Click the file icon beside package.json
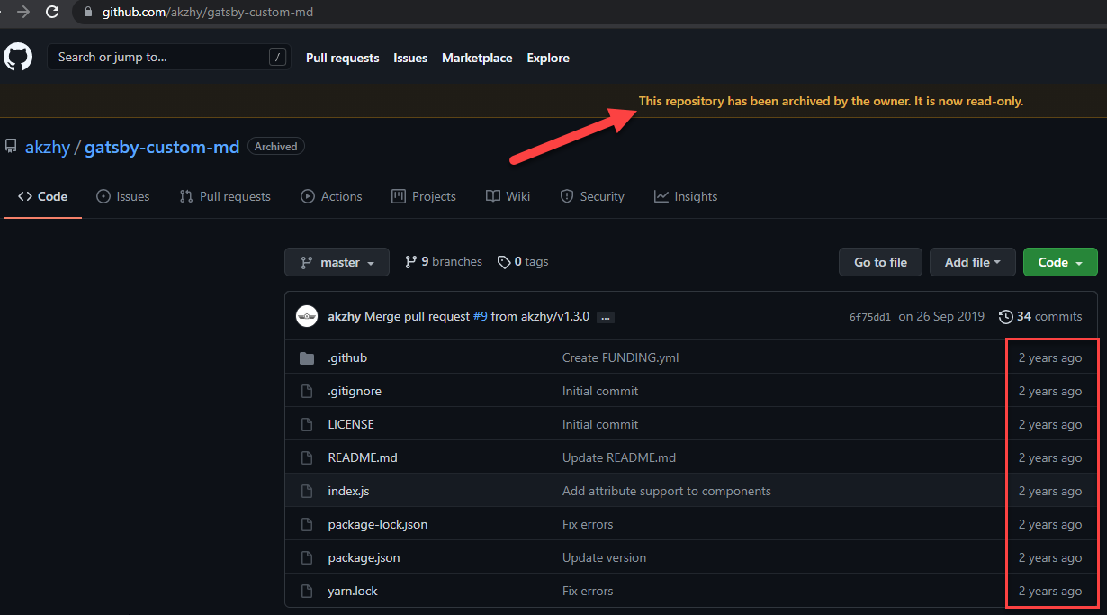This screenshot has width=1107, height=615. pyautogui.click(x=307, y=557)
